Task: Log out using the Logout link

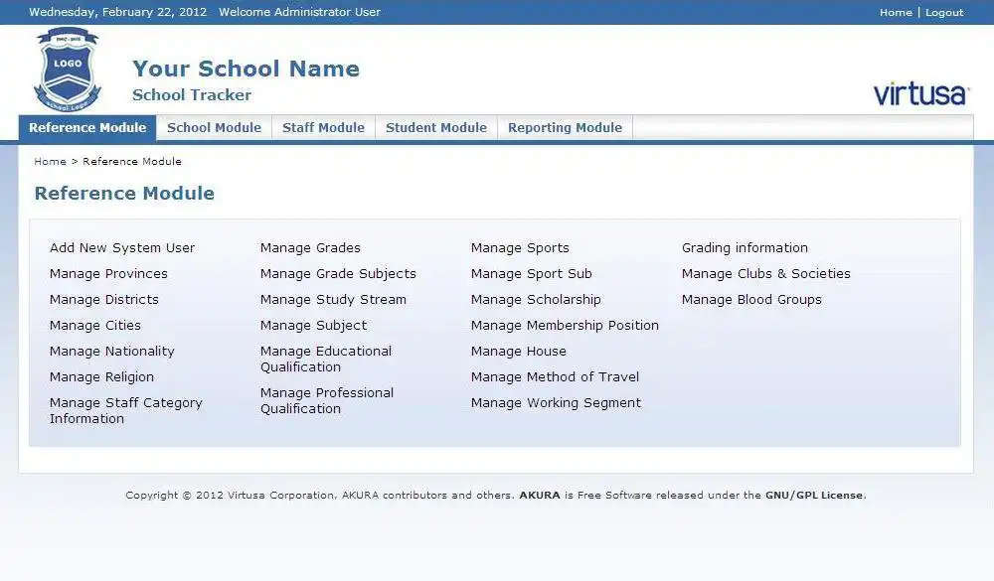Action: click(x=944, y=12)
